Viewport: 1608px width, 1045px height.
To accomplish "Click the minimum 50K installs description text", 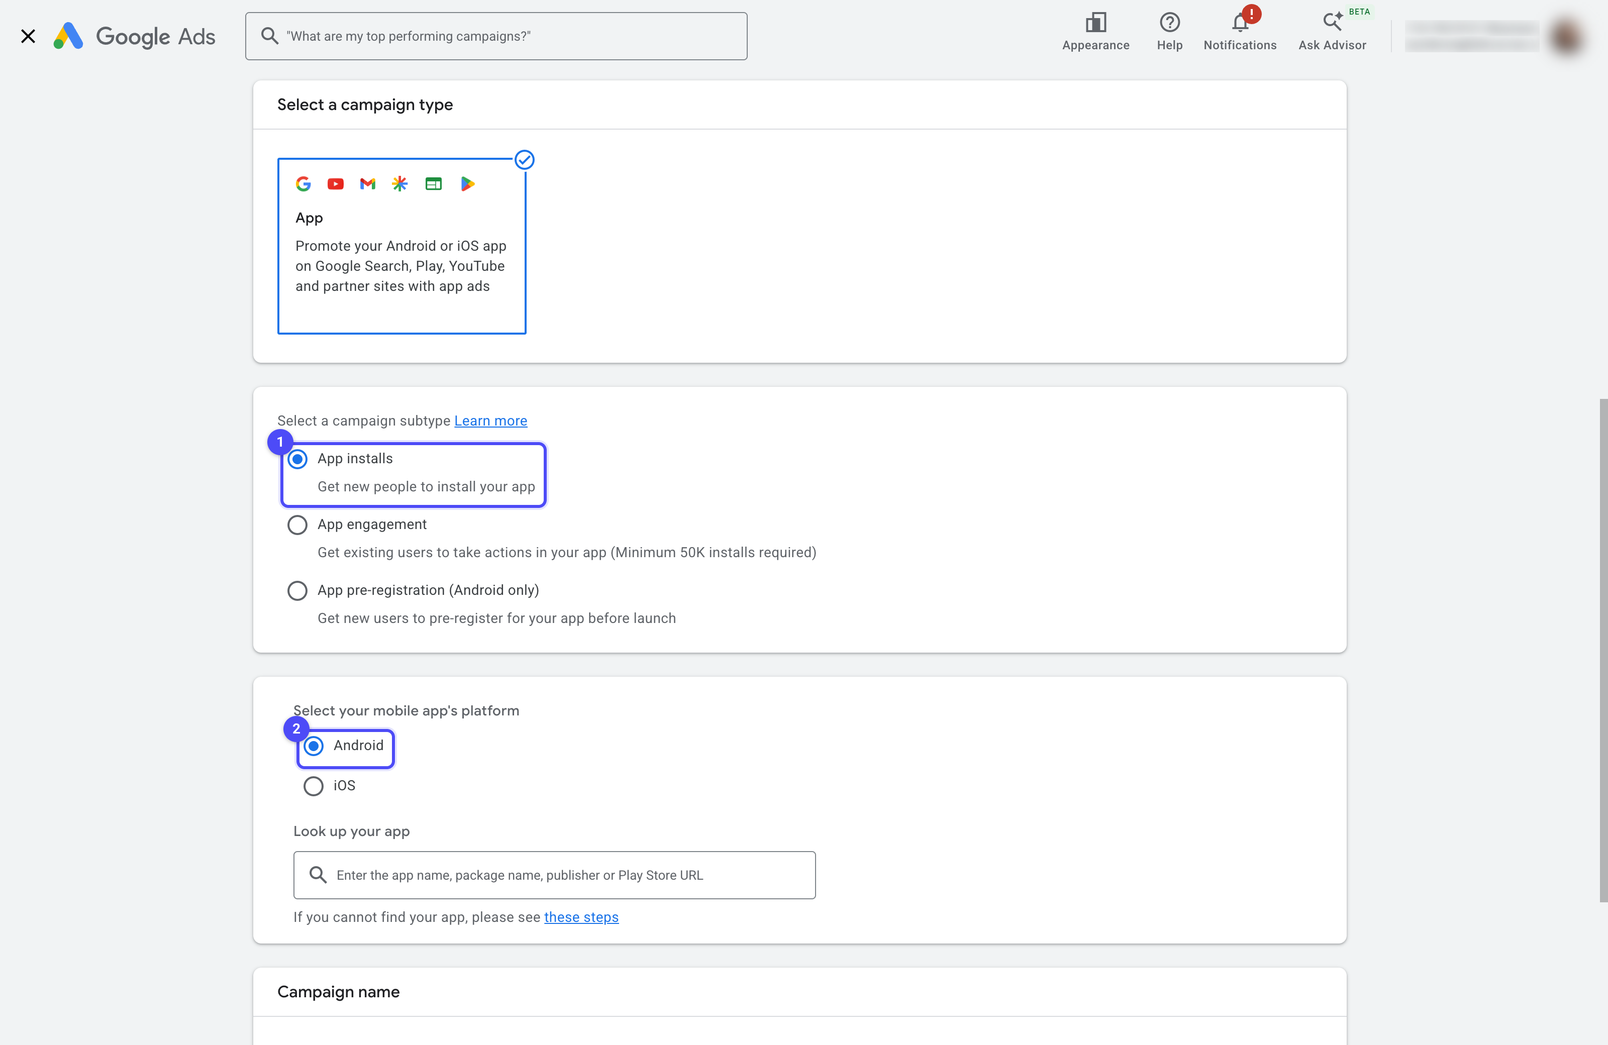I will (567, 553).
